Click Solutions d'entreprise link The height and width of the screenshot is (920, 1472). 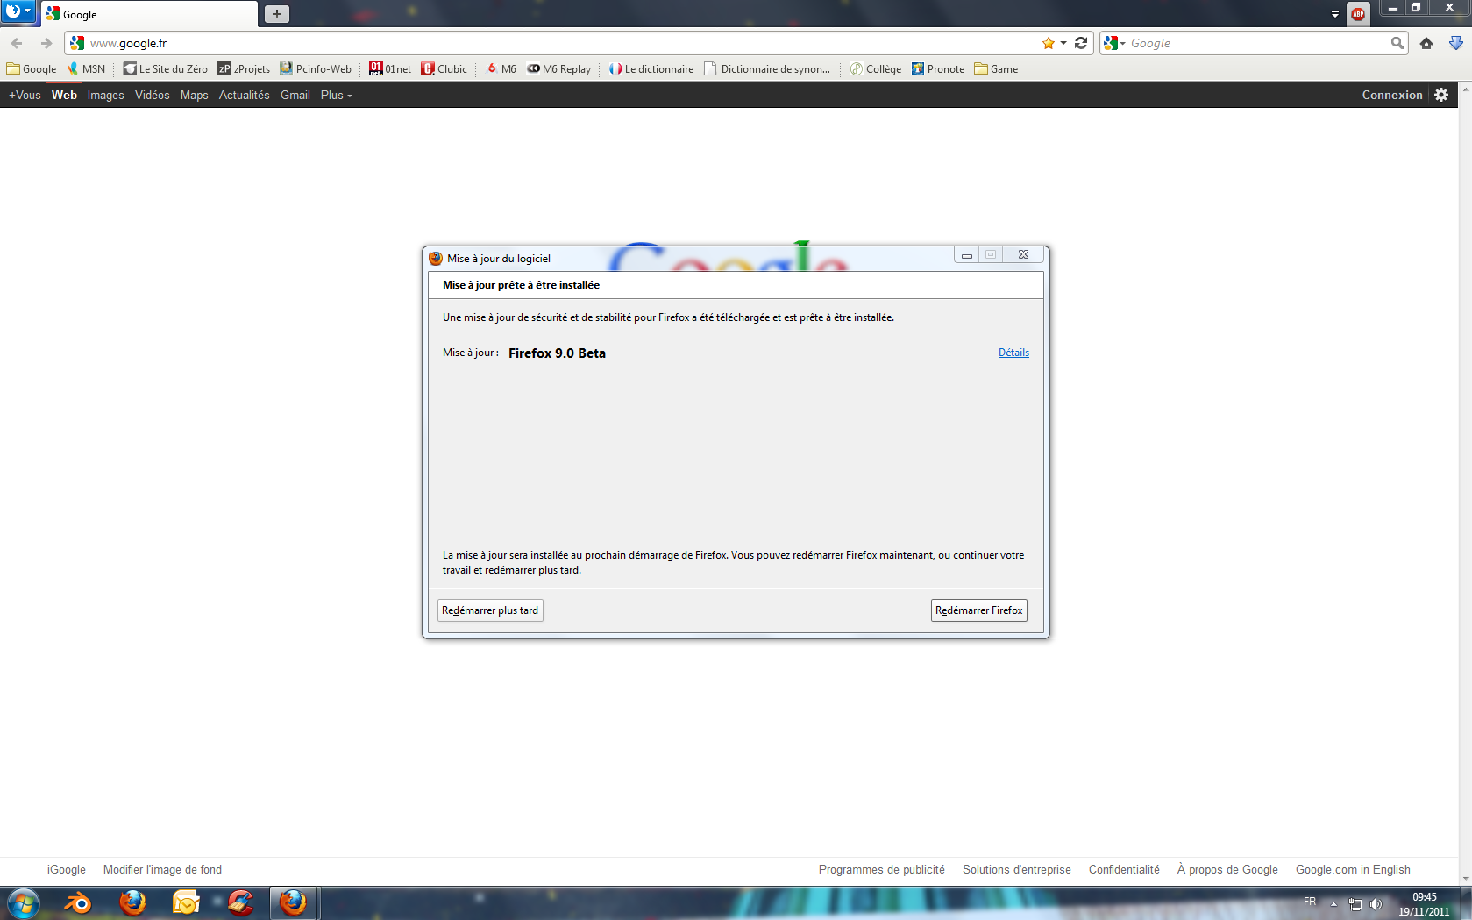coord(1017,870)
